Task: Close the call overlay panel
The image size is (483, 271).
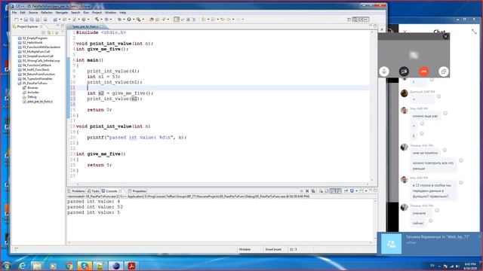Action: coord(445,37)
